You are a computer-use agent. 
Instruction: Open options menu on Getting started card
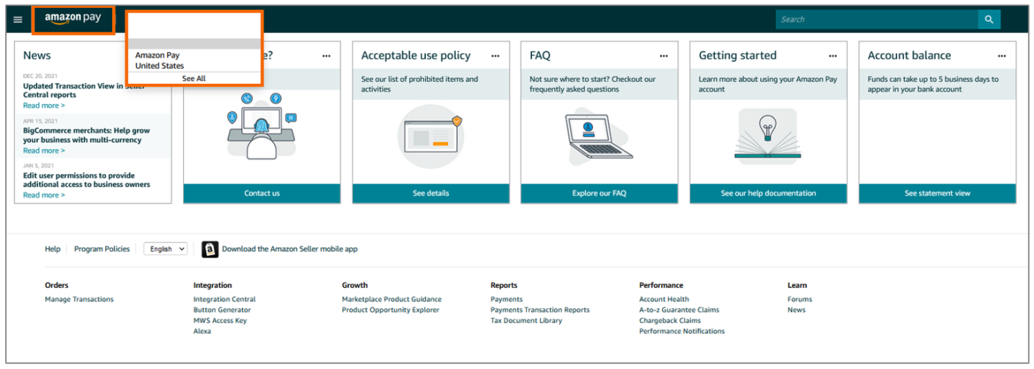(833, 56)
